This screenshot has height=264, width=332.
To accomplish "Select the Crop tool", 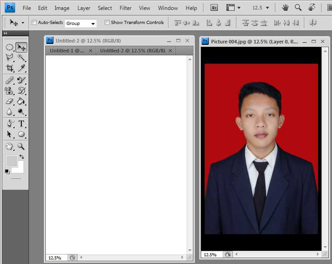I will (10, 68).
